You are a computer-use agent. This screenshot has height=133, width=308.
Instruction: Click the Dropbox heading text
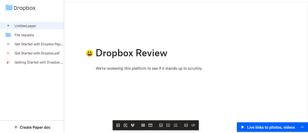[x=25, y=8]
